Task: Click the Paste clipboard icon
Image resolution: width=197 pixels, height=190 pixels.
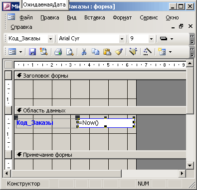Action: 107,52
